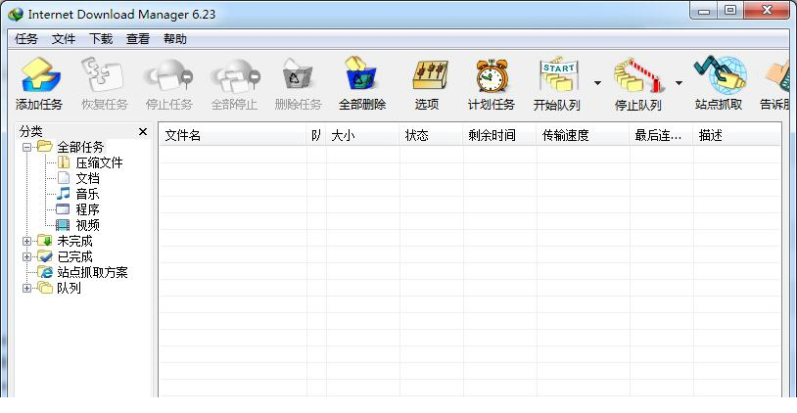Click the 全部删除 (Delete all) toolbar icon
The height and width of the screenshot is (413, 797).
[x=361, y=74]
